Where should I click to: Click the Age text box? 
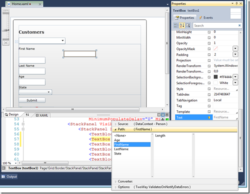click(x=32, y=82)
